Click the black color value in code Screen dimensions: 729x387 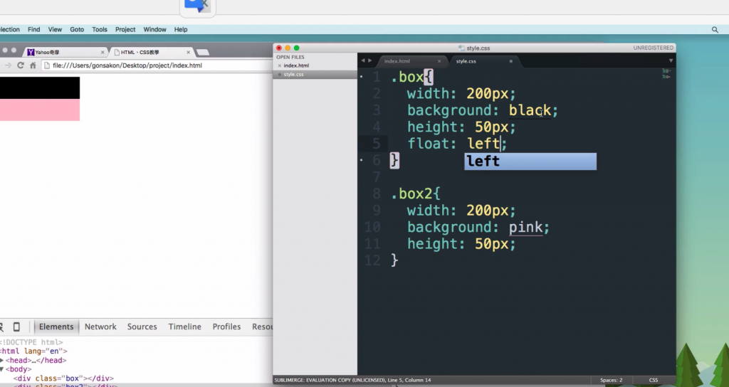[x=530, y=110]
